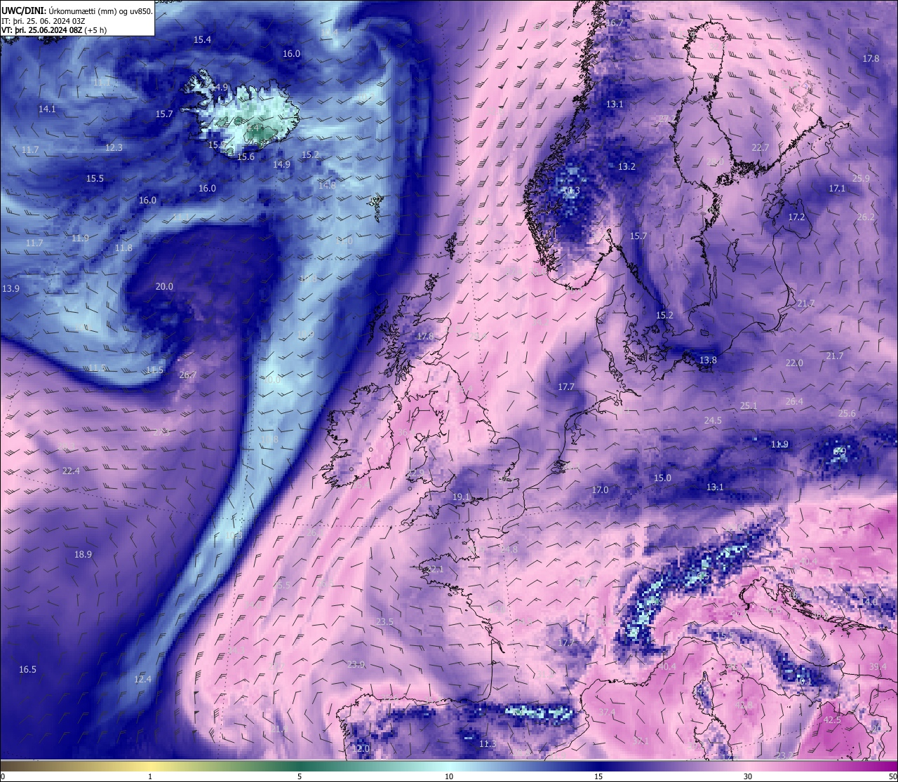
Task: Click the 16.5 value on the map
Action: coord(27,670)
